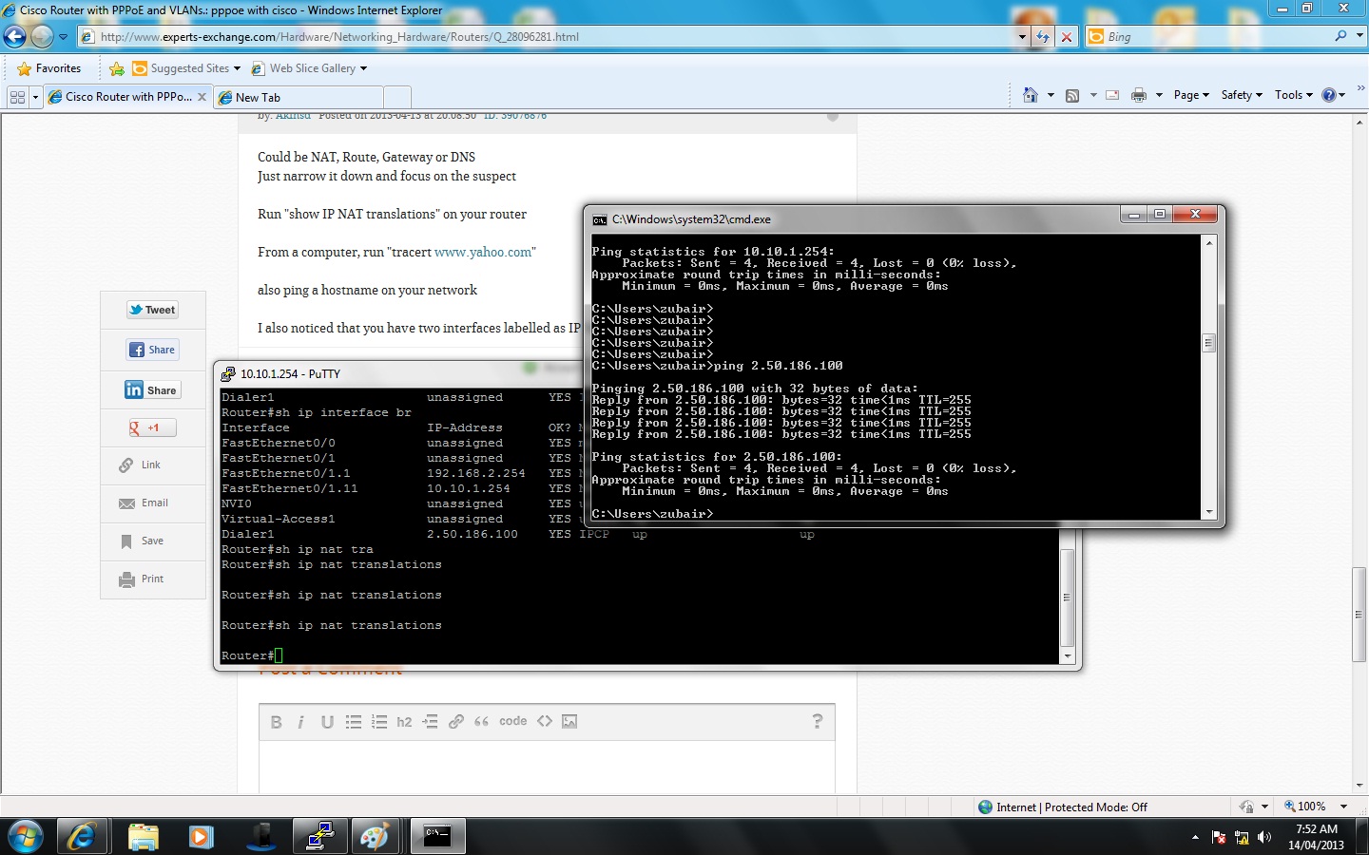Open the Tools menu dropdown
Viewport: 1369px width, 855px height.
click(x=1294, y=95)
